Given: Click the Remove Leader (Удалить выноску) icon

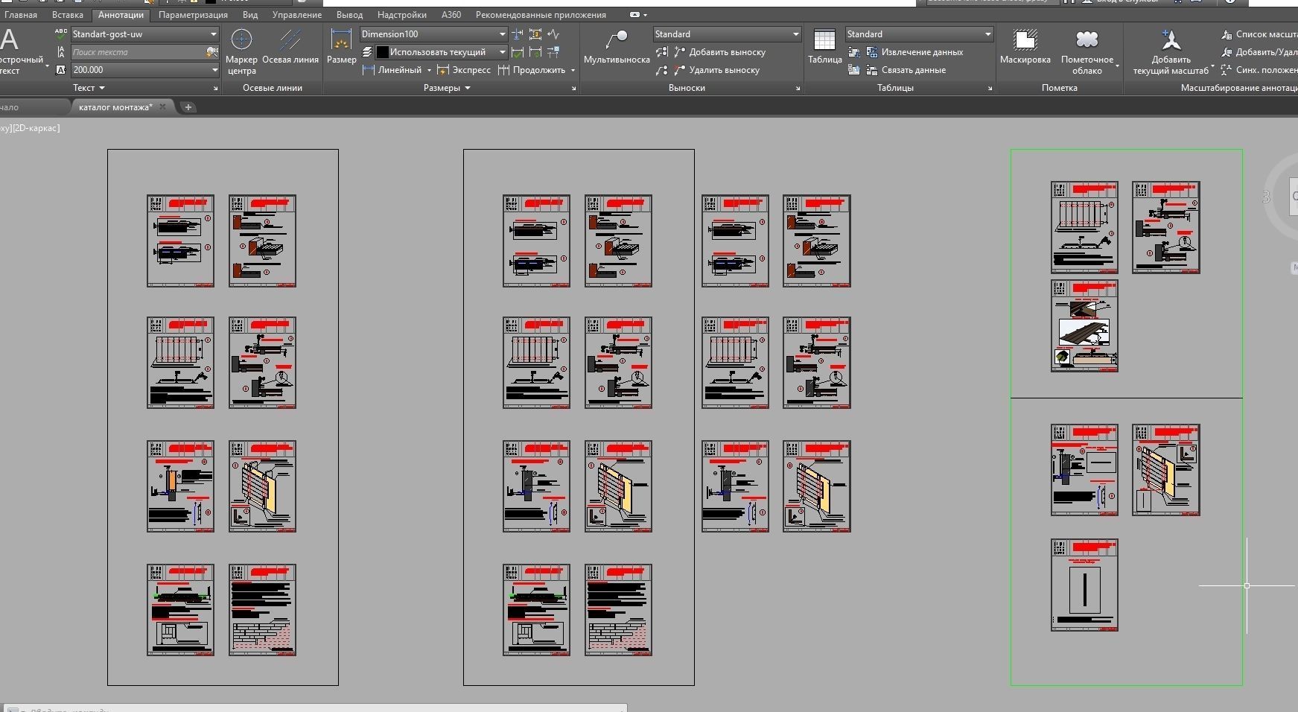Looking at the screenshot, I should point(679,70).
